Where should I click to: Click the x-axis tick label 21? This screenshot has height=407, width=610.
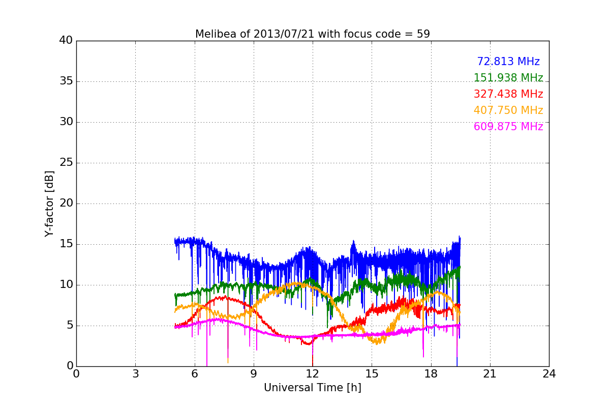[x=490, y=374]
